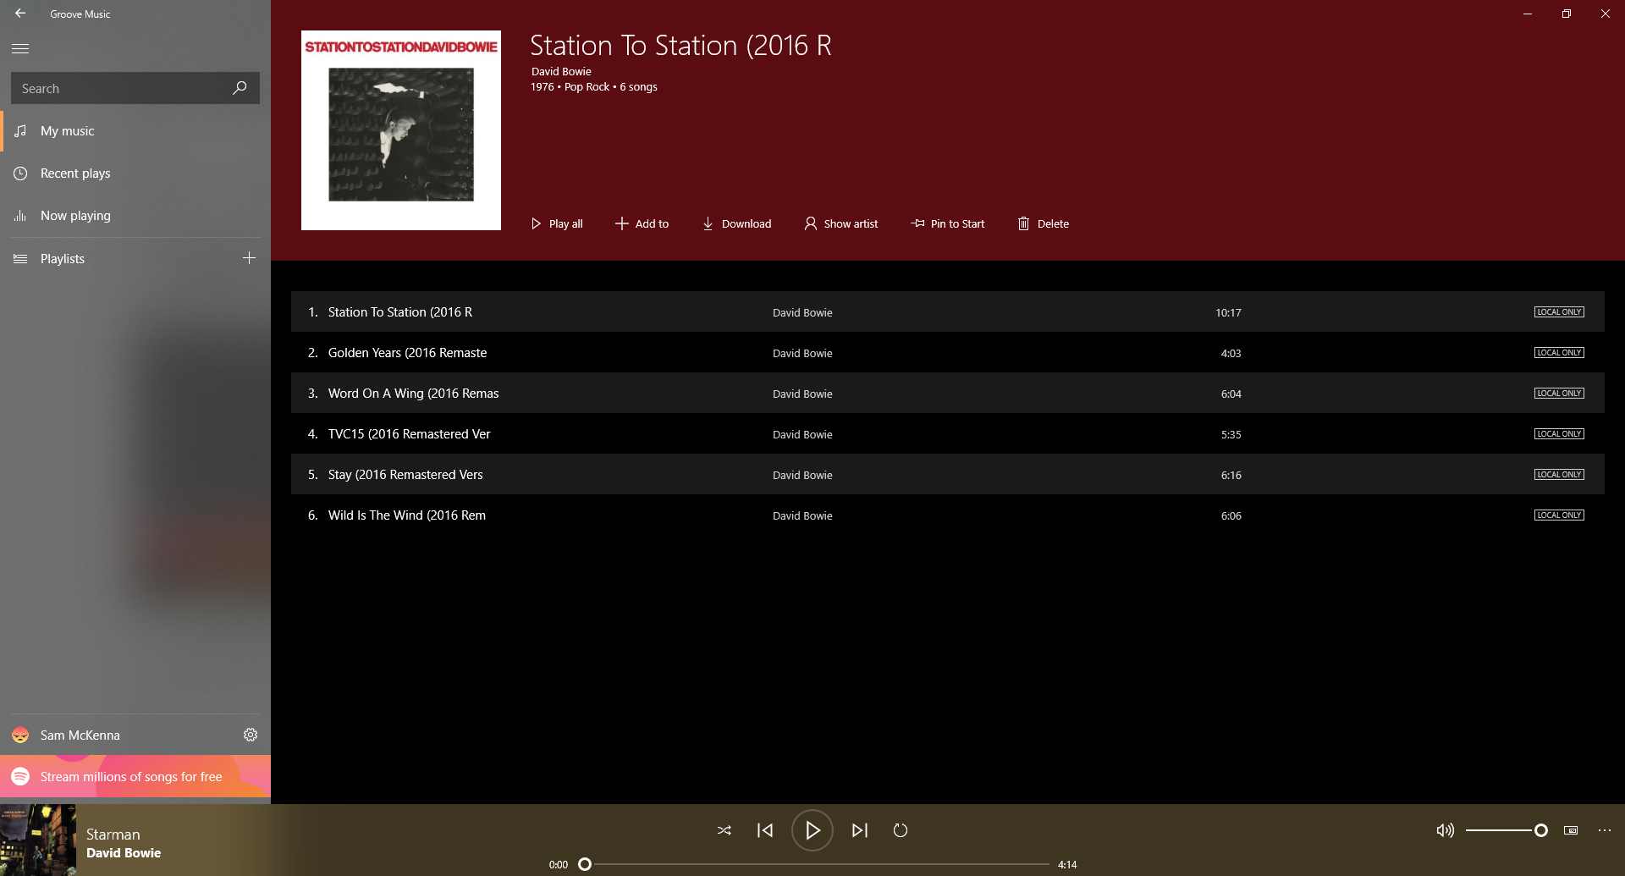Select the Search magnifier icon

click(x=240, y=87)
